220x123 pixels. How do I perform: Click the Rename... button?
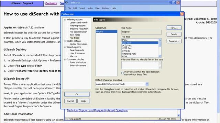tap(174, 41)
